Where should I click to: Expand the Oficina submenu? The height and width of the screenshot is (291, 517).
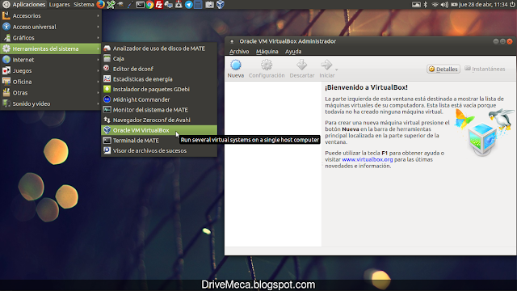click(x=50, y=82)
